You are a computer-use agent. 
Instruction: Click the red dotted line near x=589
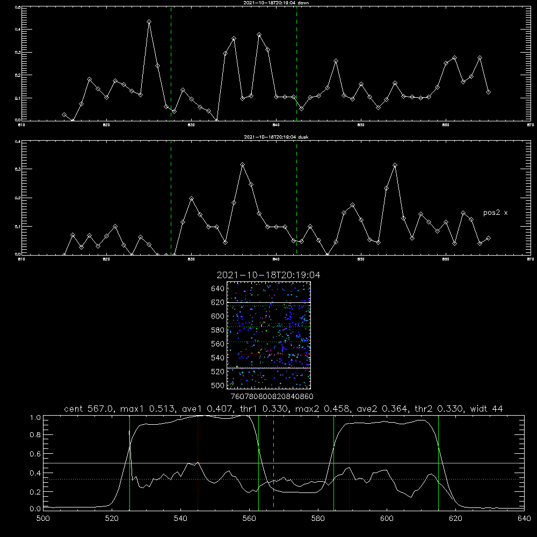point(349,462)
